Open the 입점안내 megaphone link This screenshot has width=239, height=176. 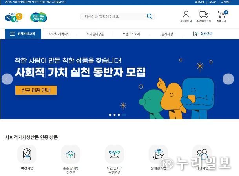coord(203,34)
